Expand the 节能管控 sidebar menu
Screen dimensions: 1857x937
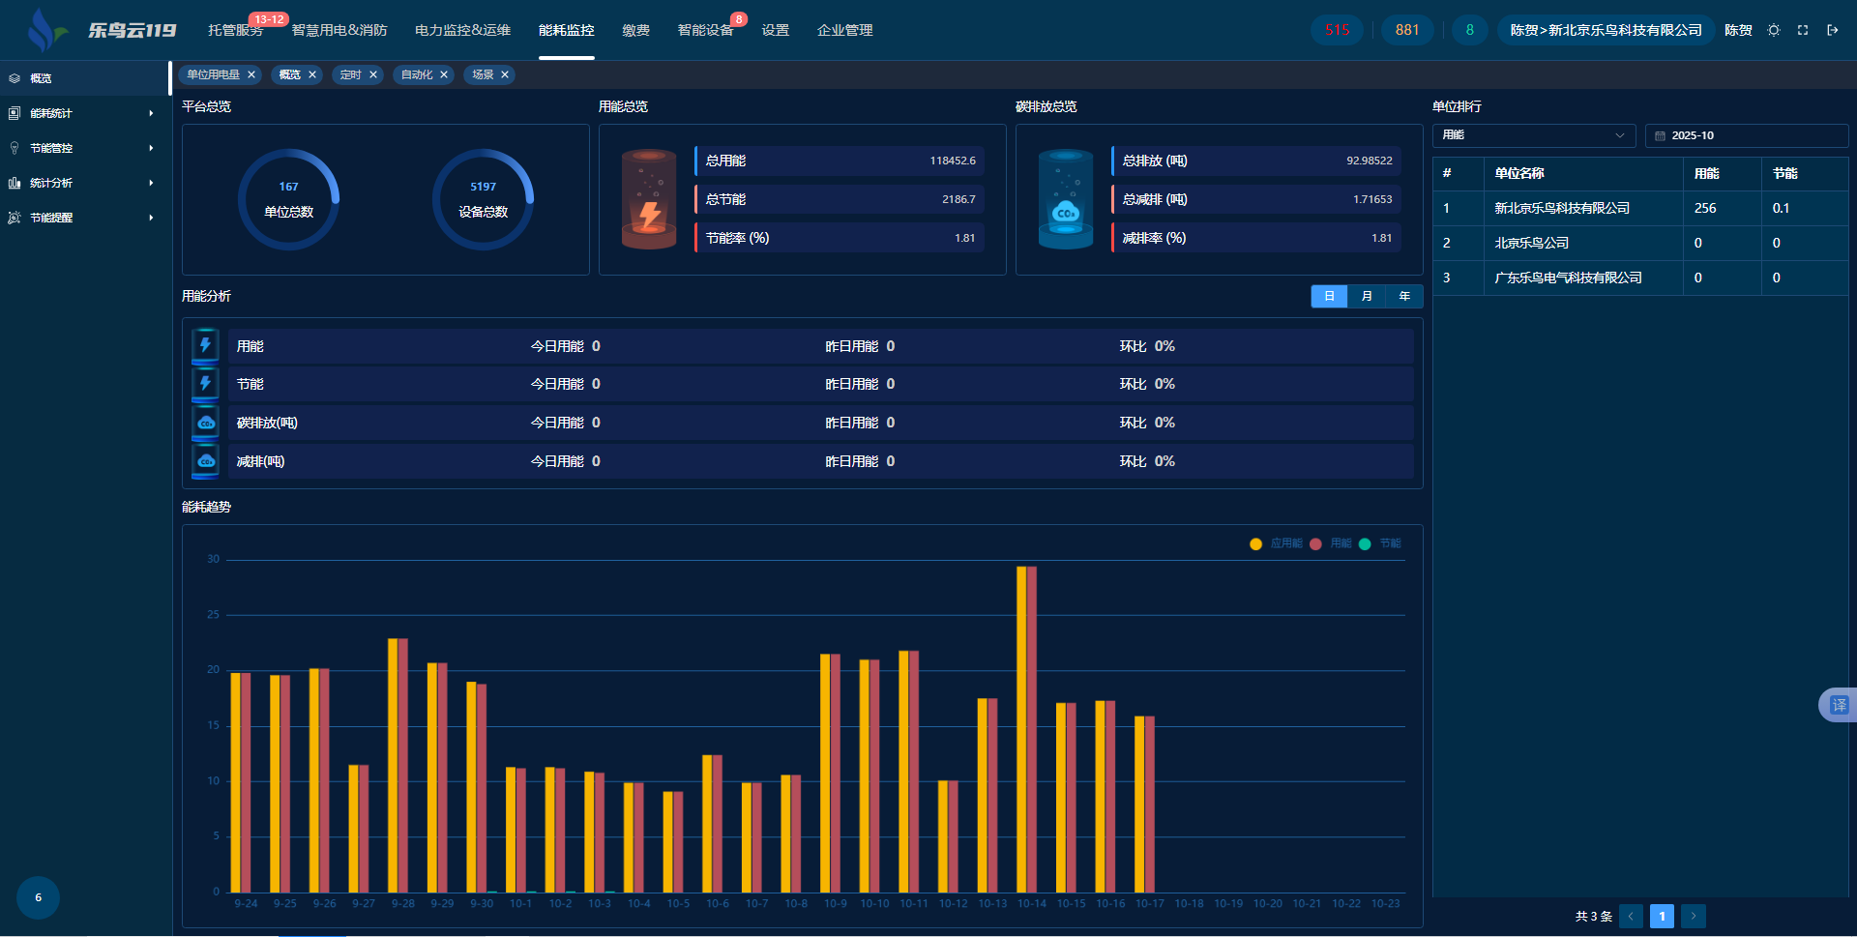(82, 148)
